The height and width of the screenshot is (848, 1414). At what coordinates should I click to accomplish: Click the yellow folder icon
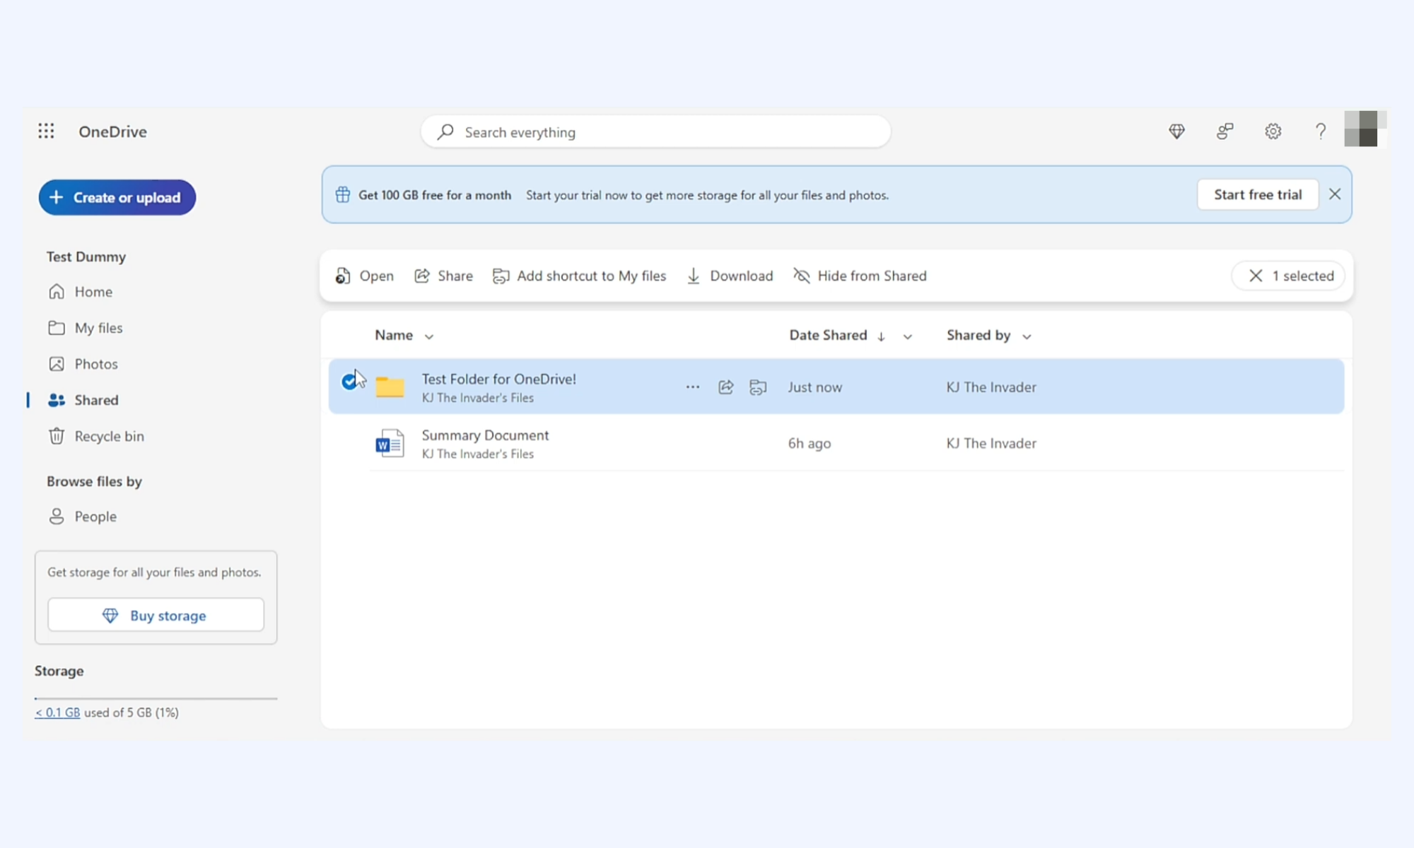pyautogui.click(x=390, y=387)
